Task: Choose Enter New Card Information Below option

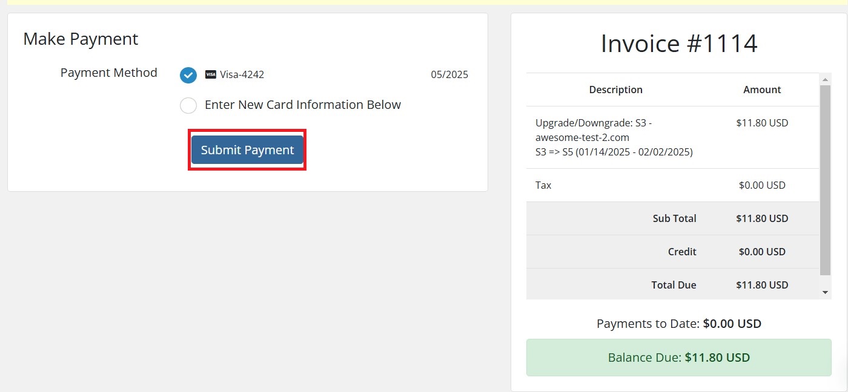Action: (x=188, y=105)
